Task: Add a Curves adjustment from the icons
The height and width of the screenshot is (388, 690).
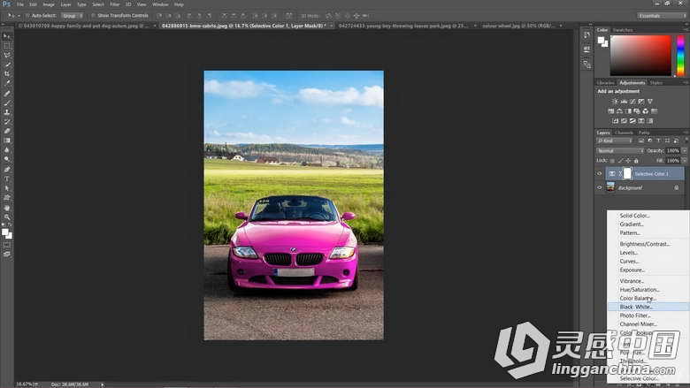Action: click(632, 102)
